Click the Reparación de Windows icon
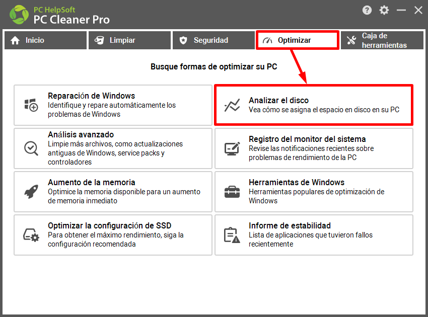 tap(31, 105)
